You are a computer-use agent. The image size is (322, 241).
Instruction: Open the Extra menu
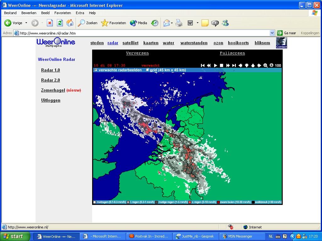click(x=80, y=13)
